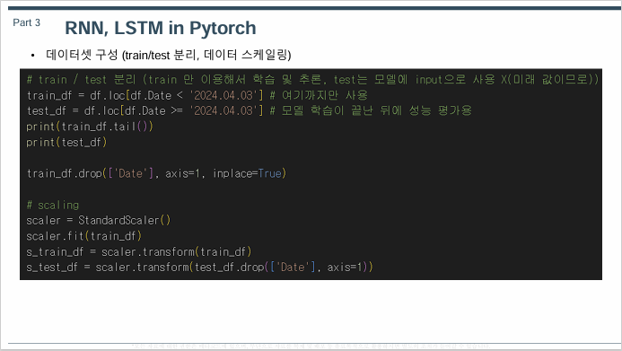Click the line 'print(train_df.tail())'
This screenshot has height=351, width=622.
coord(90,127)
